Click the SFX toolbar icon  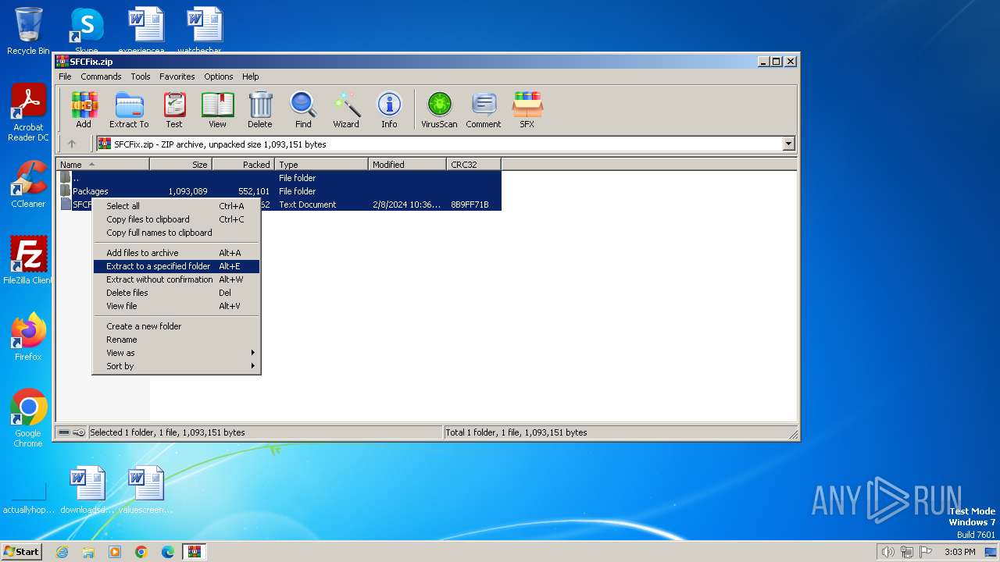[527, 109]
